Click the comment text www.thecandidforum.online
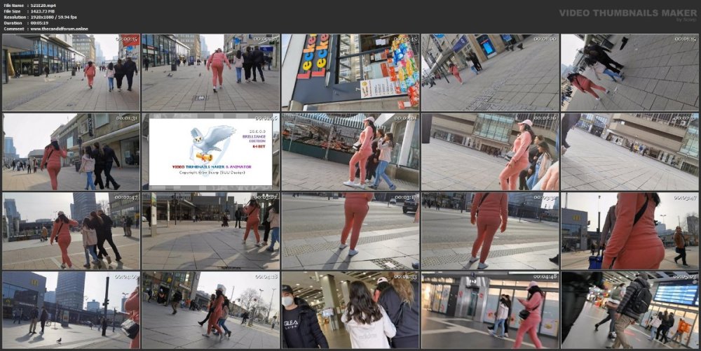 tap(60, 29)
